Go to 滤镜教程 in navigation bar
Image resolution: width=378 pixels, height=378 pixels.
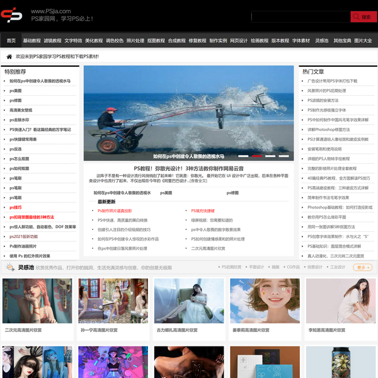click(x=52, y=40)
